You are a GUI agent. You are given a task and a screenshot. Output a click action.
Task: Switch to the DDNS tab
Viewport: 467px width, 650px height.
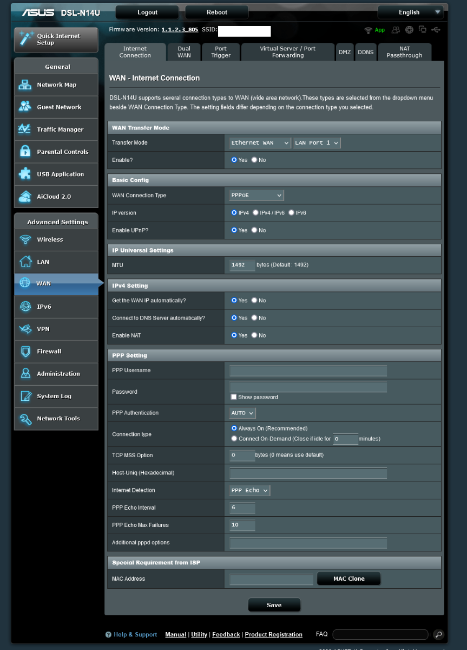pyautogui.click(x=366, y=52)
